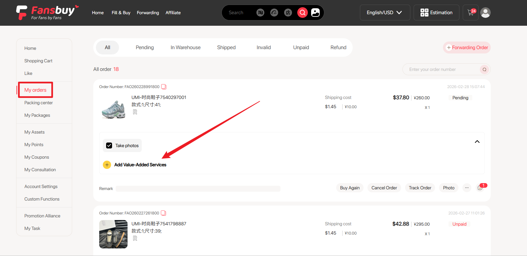Click the order number search magnifier icon

pos(484,69)
